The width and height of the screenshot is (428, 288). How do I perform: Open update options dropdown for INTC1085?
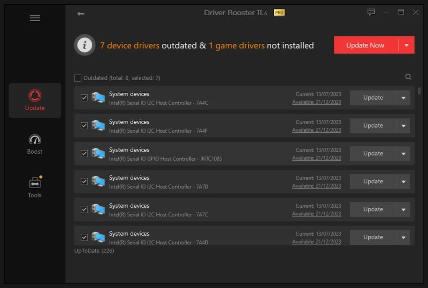point(403,154)
